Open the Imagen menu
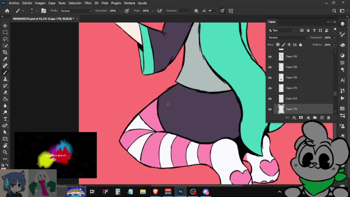The image size is (350, 197). tap(40, 3)
